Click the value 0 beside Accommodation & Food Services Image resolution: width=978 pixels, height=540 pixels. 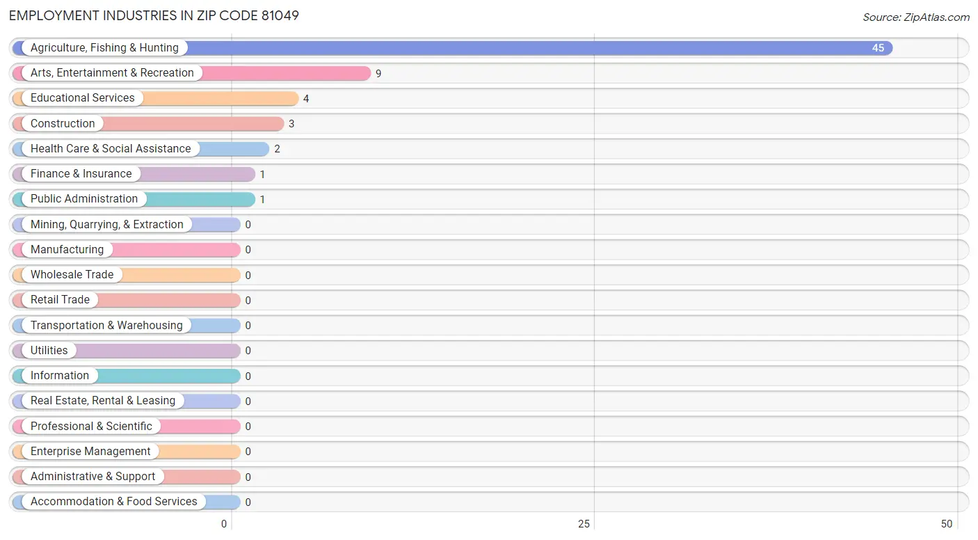click(x=248, y=502)
